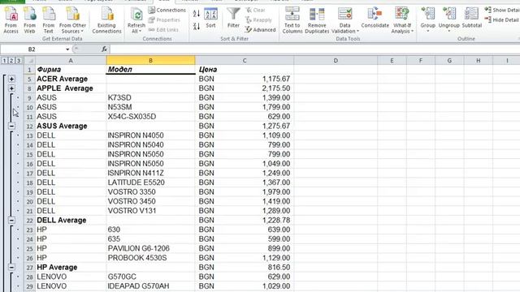Screen dimensions: 520x292
Task: Select row 12 header
Action: click(x=29, y=127)
